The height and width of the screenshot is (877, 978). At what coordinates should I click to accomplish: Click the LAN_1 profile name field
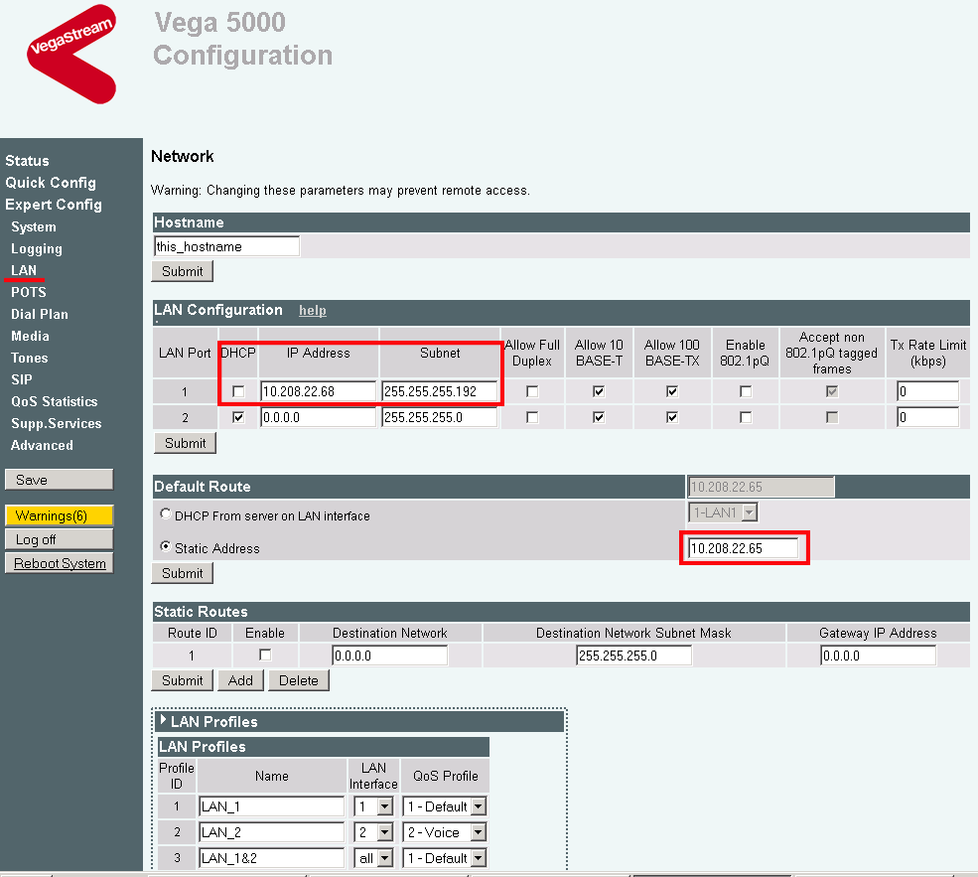[272, 806]
